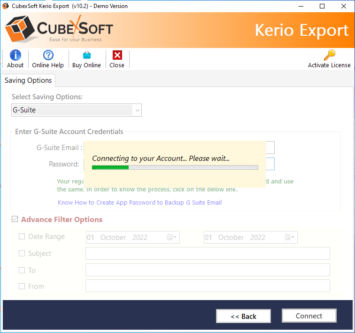355x333 pixels.
Task: Click the app icon in title bar
Action: [x=5, y=6]
